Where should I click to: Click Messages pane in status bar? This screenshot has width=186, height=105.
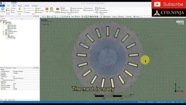click(x=142, y=102)
